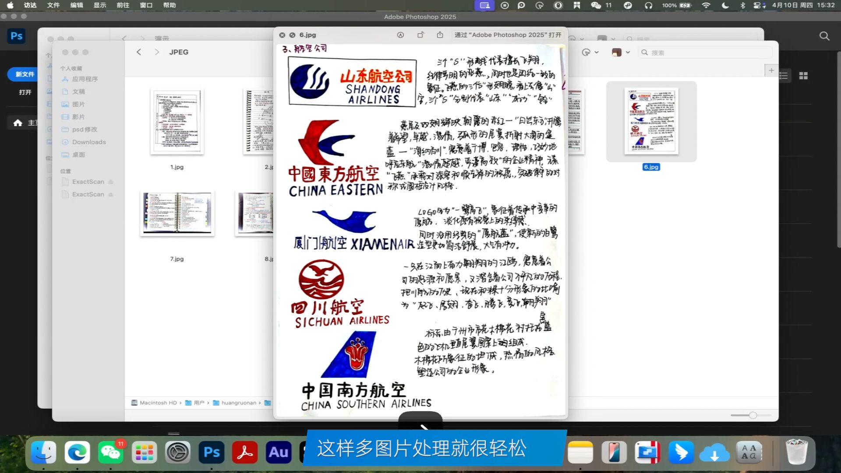Open 应用程序 in the Finder sidebar

(86, 79)
